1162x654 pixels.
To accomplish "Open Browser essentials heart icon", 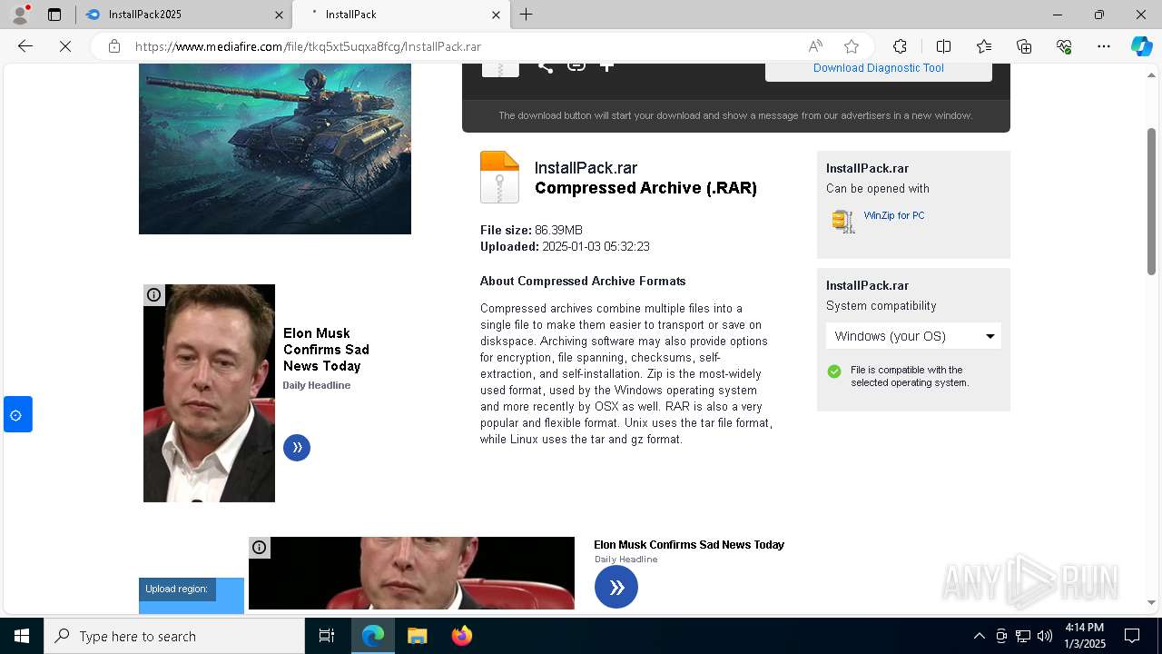I will (1064, 46).
